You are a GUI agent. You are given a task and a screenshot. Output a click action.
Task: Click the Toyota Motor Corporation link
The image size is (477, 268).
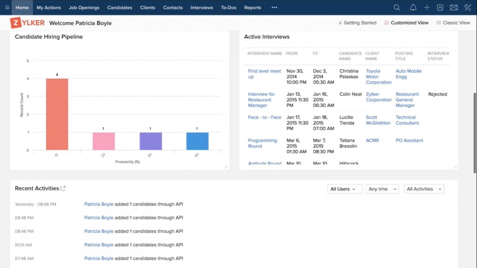(x=378, y=76)
